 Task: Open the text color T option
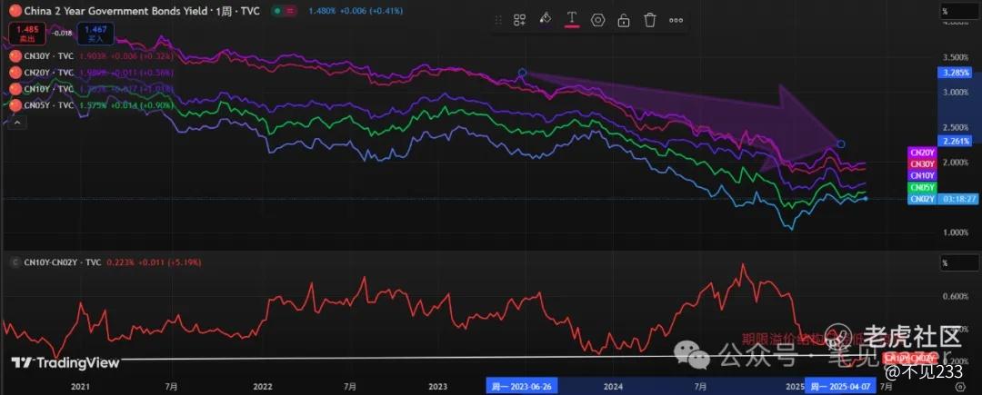click(571, 19)
